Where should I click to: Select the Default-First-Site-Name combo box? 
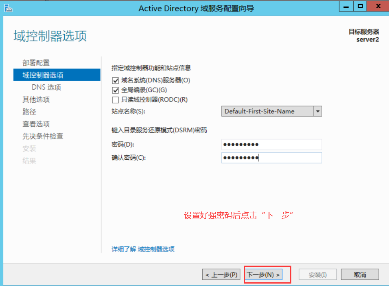pos(272,111)
